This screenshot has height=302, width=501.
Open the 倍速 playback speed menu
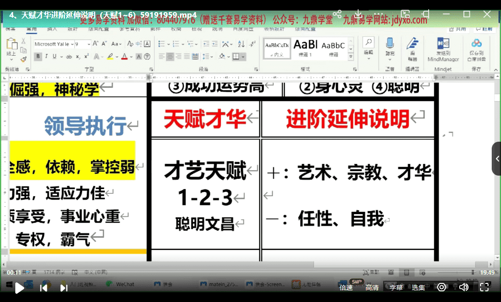(x=346, y=288)
